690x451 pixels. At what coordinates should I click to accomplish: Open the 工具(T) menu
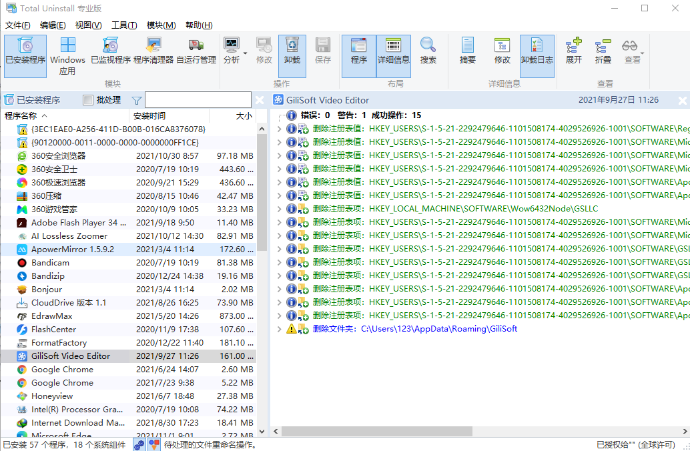point(123,25)
